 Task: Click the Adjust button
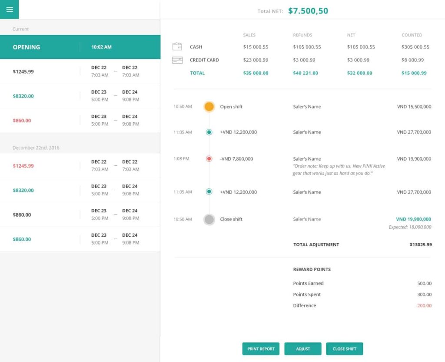[302, 349]
